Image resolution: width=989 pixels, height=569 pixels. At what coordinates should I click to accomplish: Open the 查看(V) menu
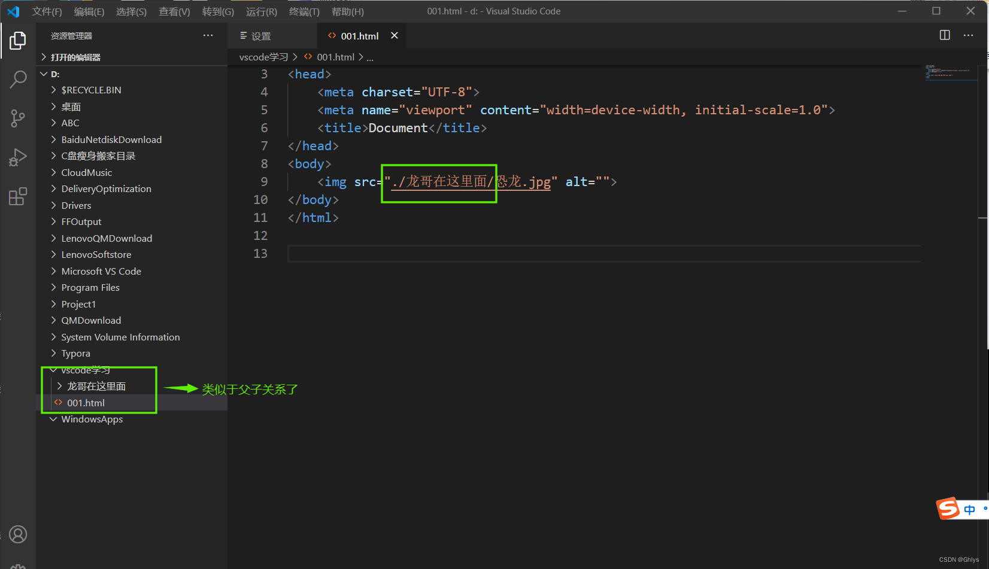[174, 11]
